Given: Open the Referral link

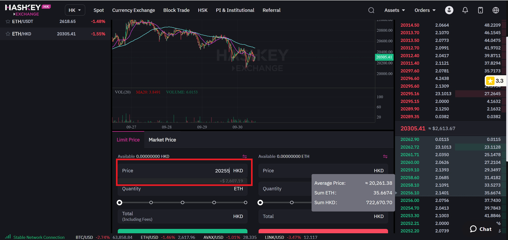Looking at the screenshot, I should click(x=271, y=10).
